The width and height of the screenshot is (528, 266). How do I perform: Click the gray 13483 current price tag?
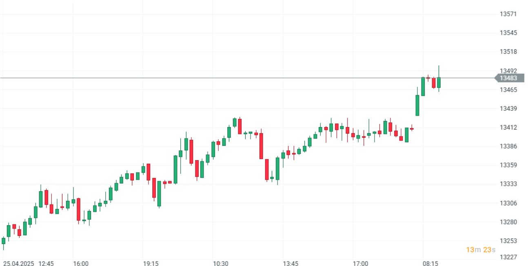click(508, 78)
